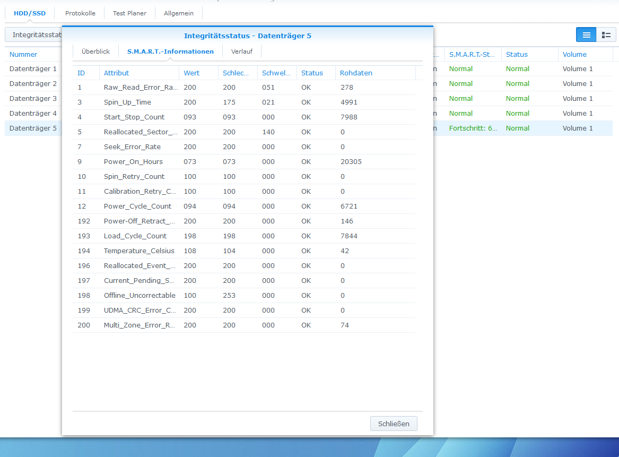Open the Test Planer tab
The height and width of the screenshot is (457, 619).
click(x=129, y=13)
